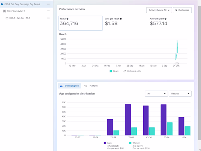Viewport: 201px width, 151px height.
Task: Click the Amount spent info icon
Action: (166, 19)
